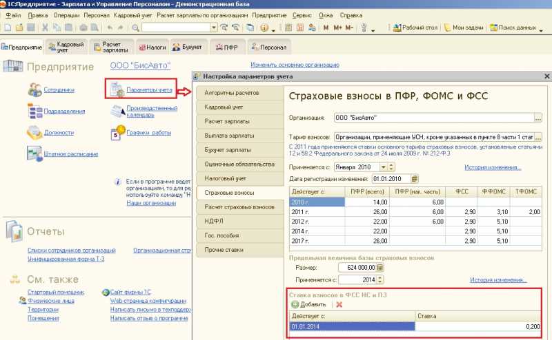The image size is (552, 340).
Task: Click the Print toolbar icon
Action: click(83, 28)
